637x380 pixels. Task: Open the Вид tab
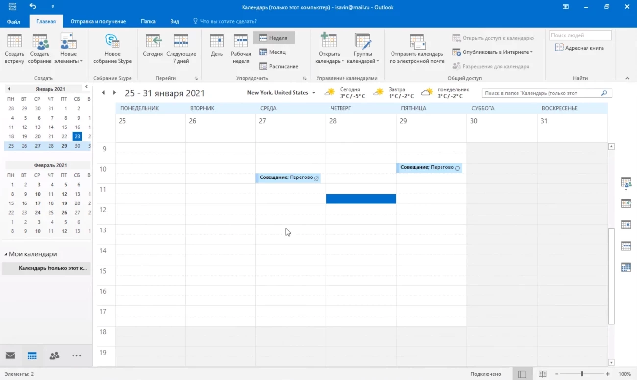click(174, 21)
